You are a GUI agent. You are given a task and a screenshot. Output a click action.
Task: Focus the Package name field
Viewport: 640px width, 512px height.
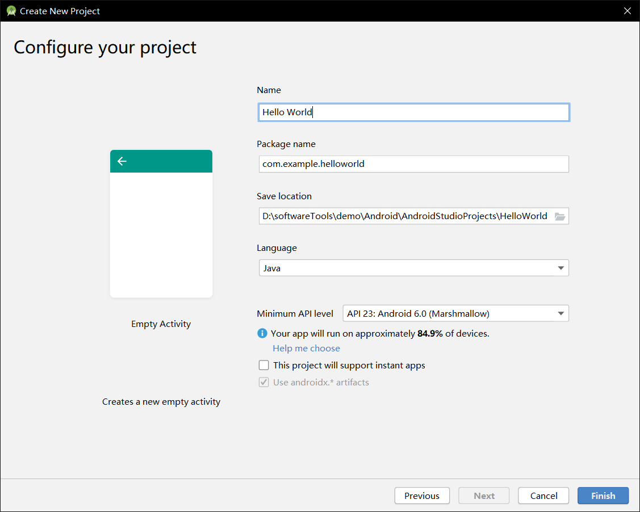(413, 164)
